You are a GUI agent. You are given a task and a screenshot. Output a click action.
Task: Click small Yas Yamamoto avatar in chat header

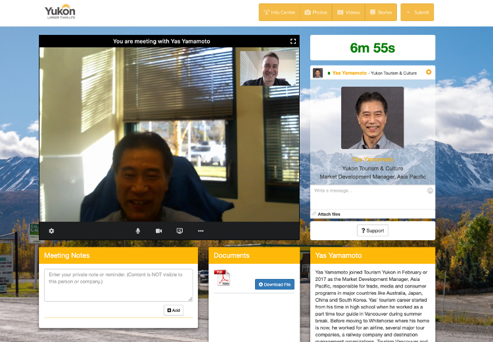coord(317,73)
